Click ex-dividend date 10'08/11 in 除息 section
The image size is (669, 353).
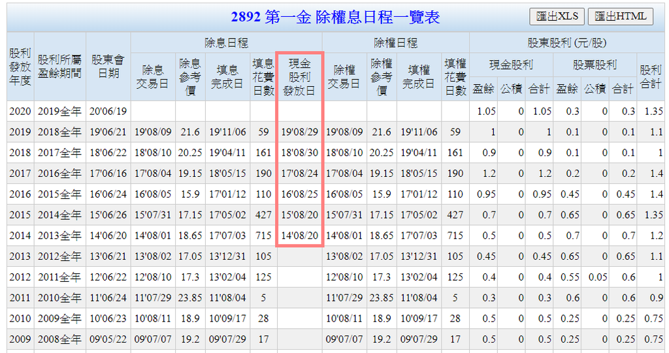coord(153,318)
